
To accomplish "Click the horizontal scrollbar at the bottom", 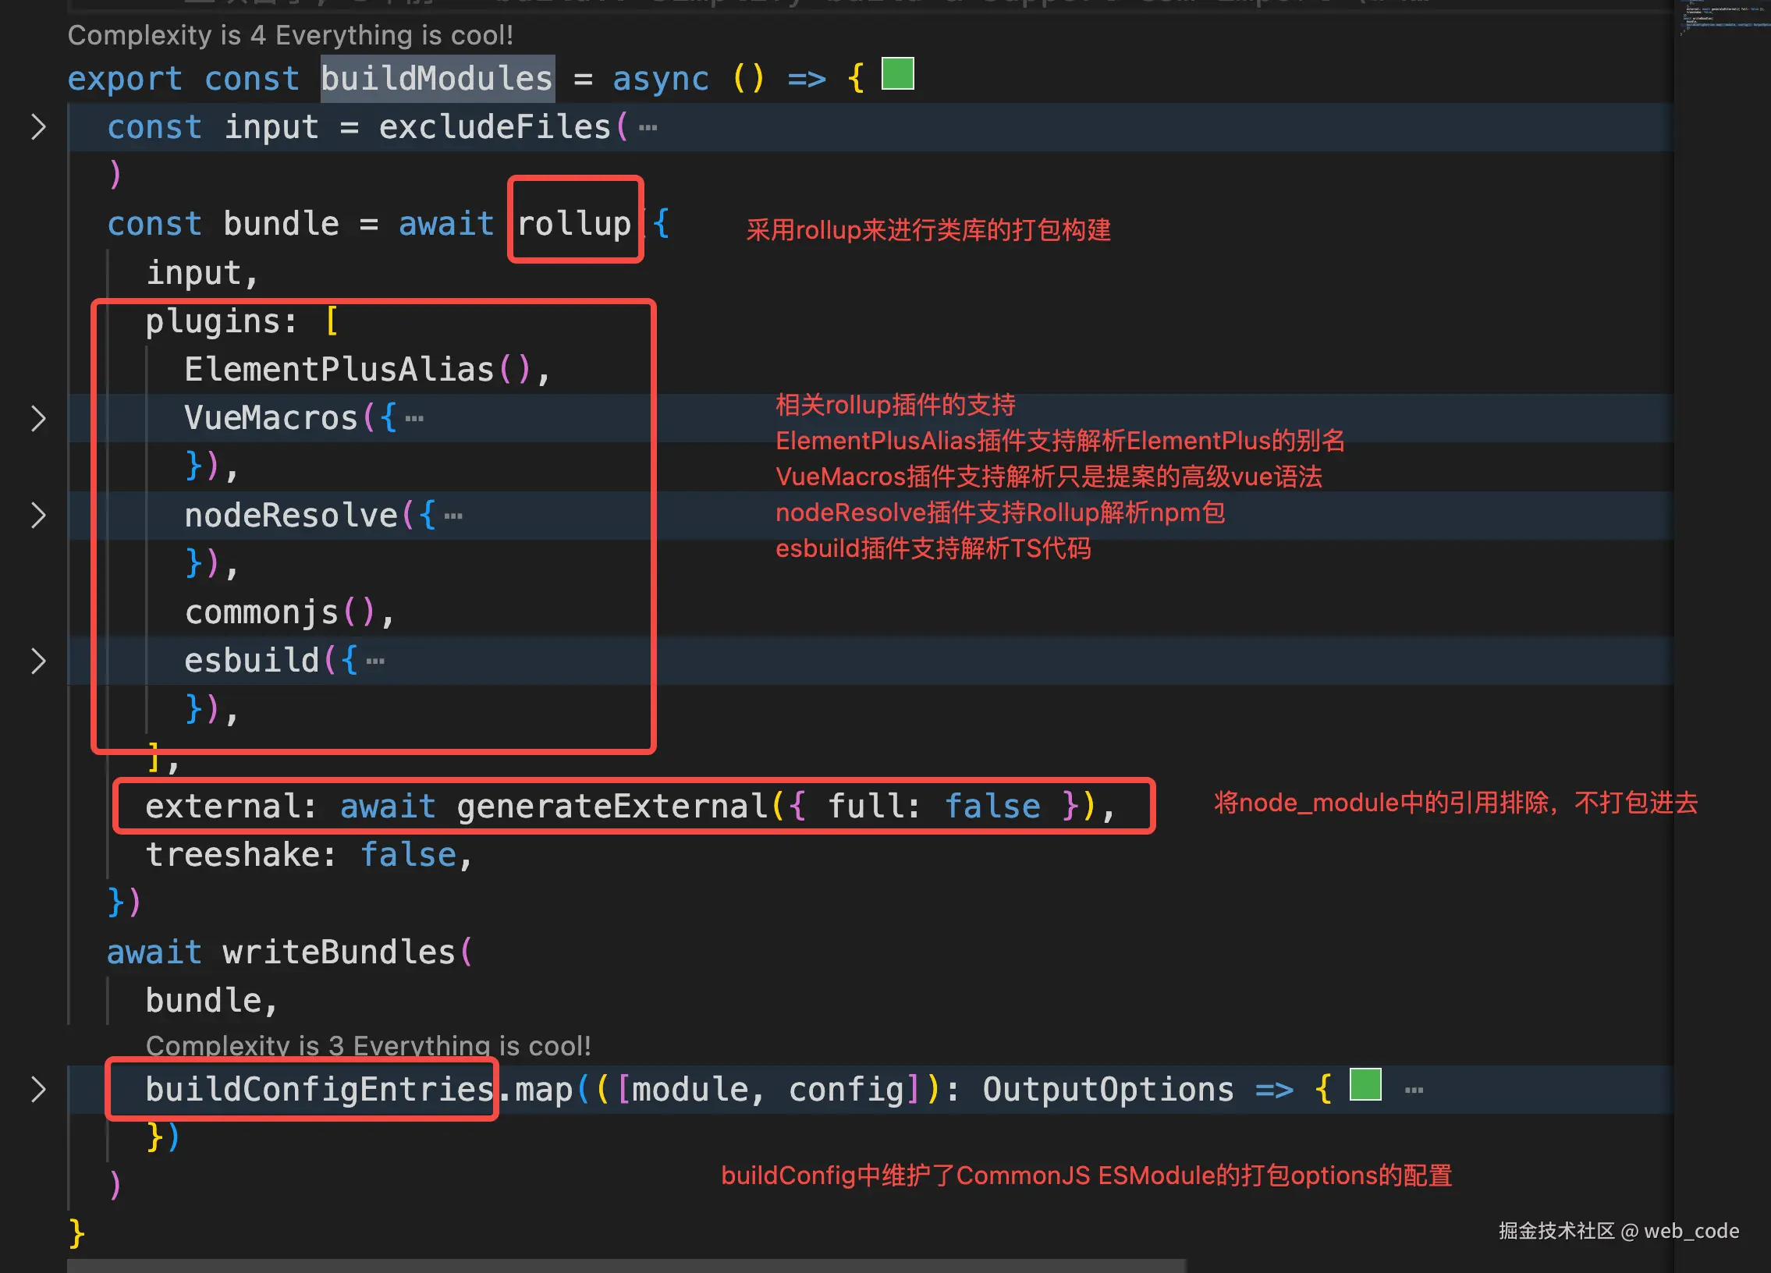I will tap(625, 1265).
